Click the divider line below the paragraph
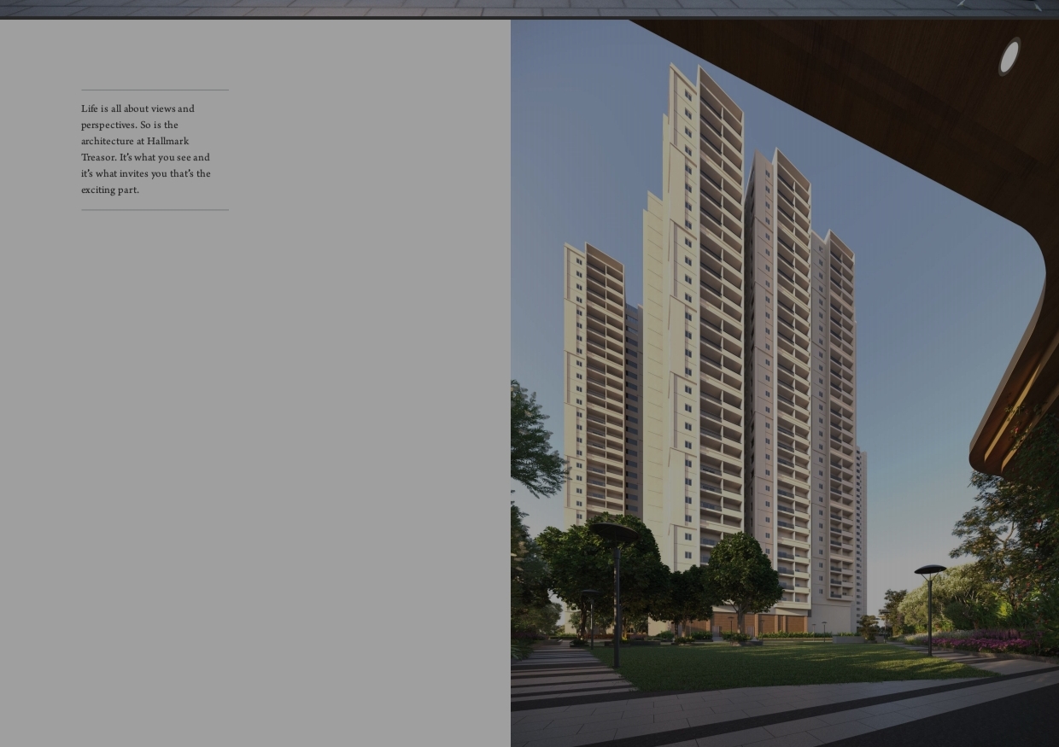 155,210
